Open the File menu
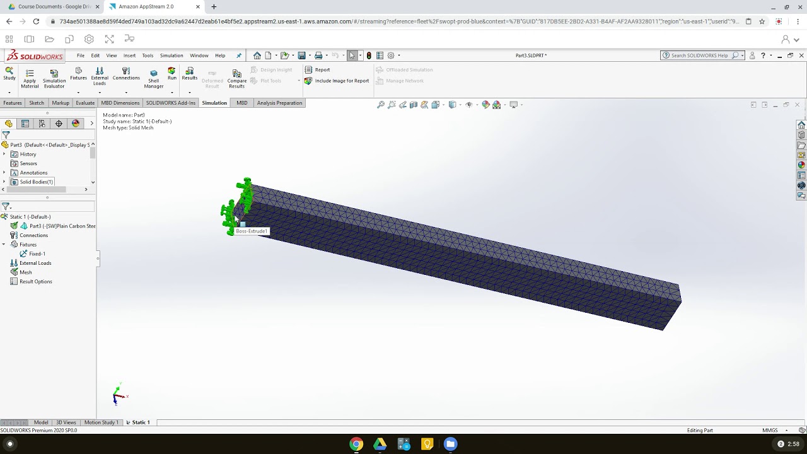The height and width of the screenshot is (454, 807). point(81,55)
